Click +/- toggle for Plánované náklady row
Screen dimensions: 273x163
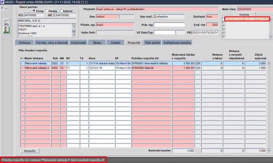pos(22,63)
